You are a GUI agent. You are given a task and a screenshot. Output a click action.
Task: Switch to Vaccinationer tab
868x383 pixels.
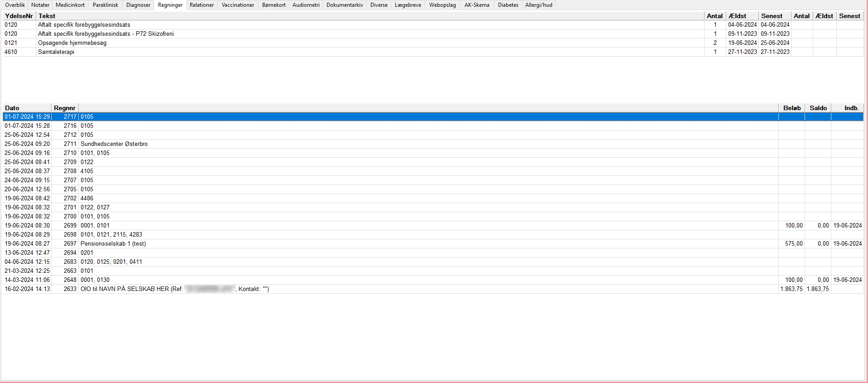tap(238, 5)
